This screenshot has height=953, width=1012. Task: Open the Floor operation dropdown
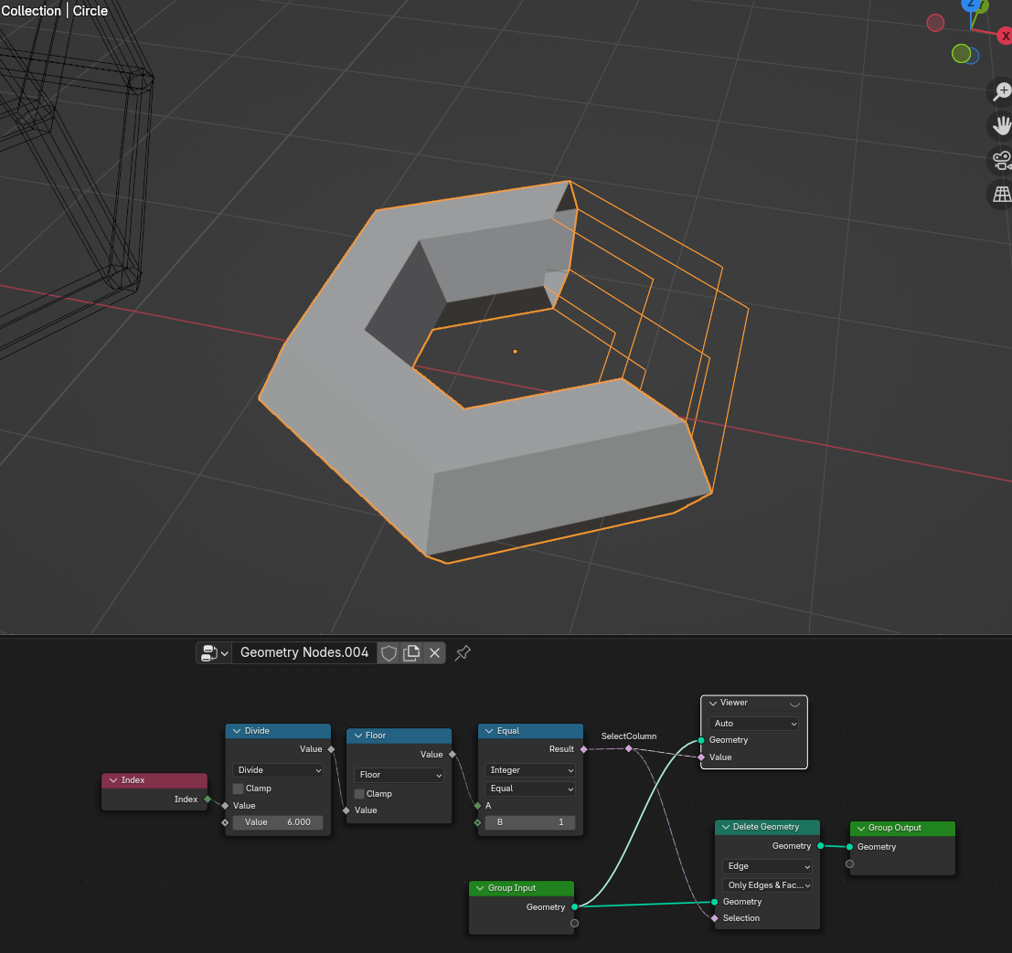[x=399, y=775]
